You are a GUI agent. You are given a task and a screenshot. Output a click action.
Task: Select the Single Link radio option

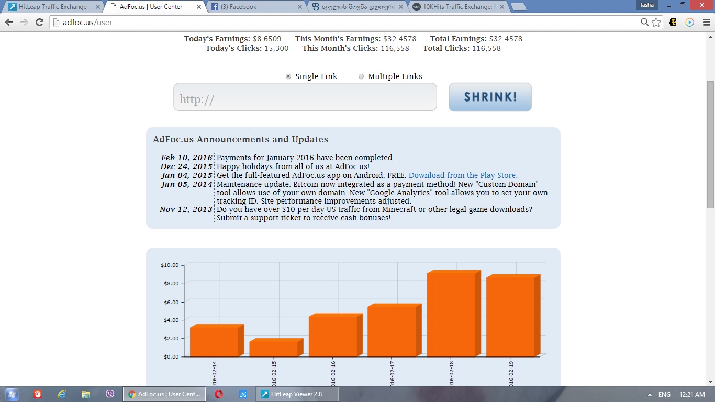(288, 76)
